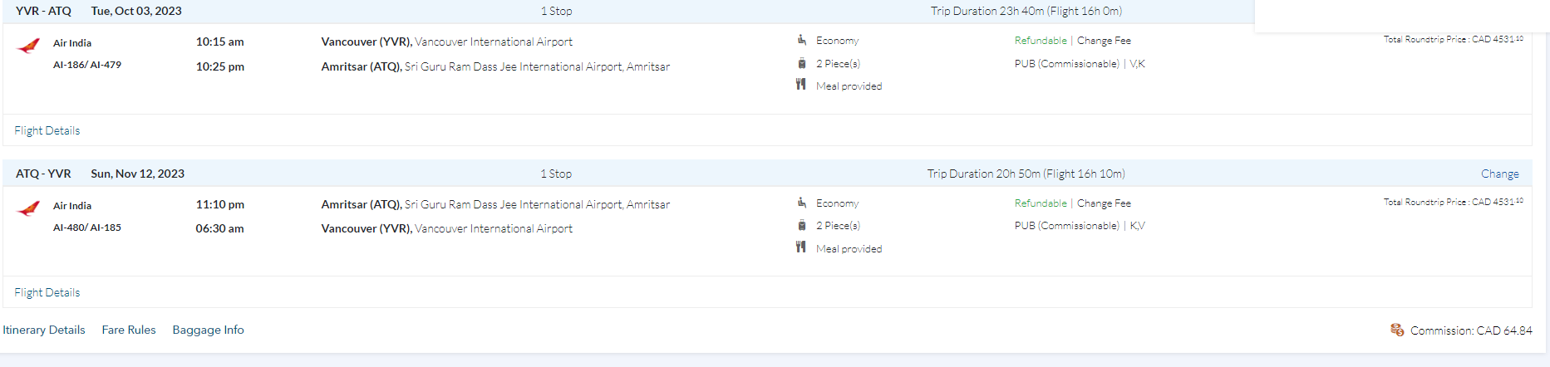Click the commission coins icon
The image size is (1550, 367).
[x=1397, y=330]
